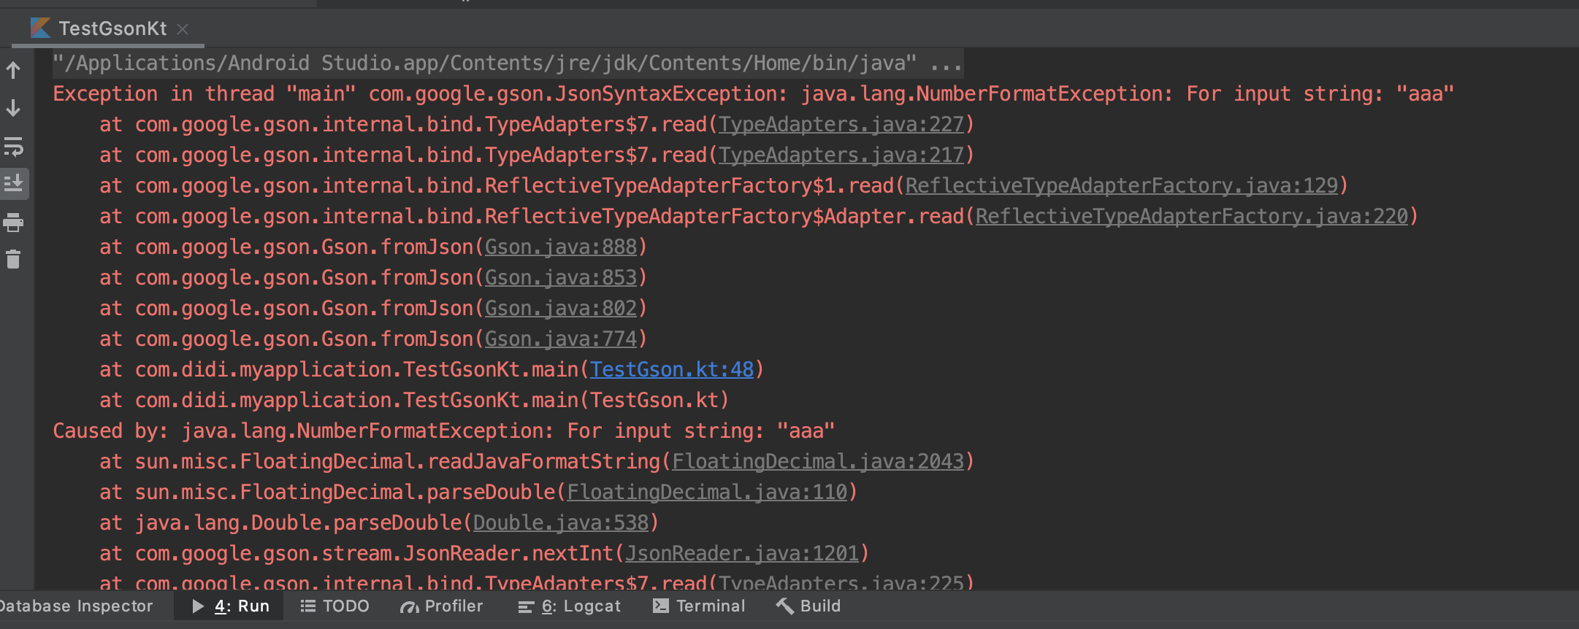Click the Logcat lines icon
Screen dimensions: 1579x629
tap(526, 607)
